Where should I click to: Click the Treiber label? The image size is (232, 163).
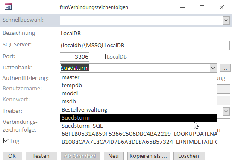pos(12,111)
